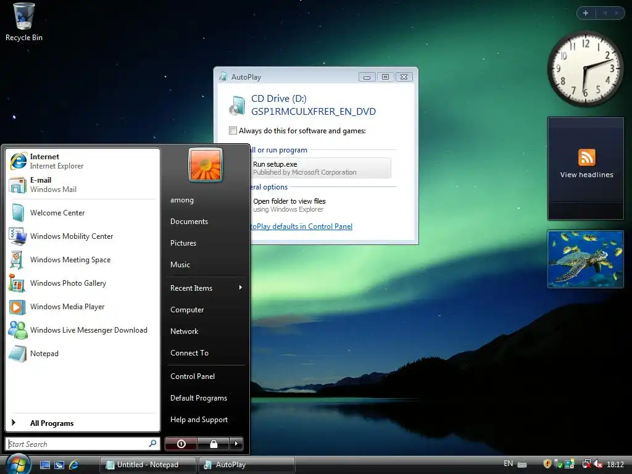Run setup.exe in AutoPlay
This screenshot has width=632, height=474.
320,168
